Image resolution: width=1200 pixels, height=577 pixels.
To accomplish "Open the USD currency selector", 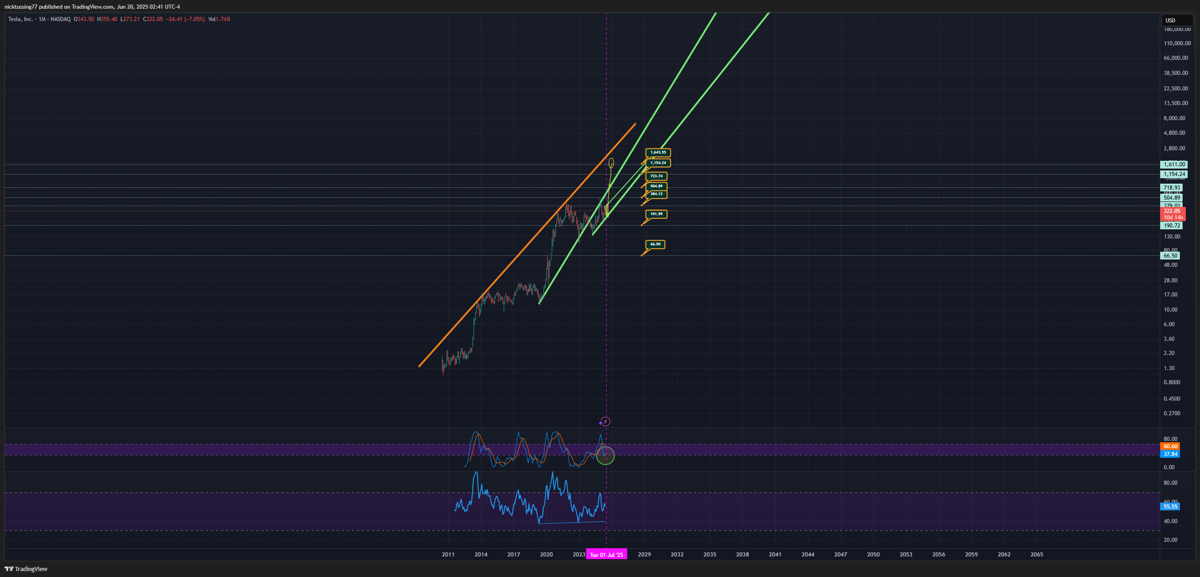I will click(1177, 20).
